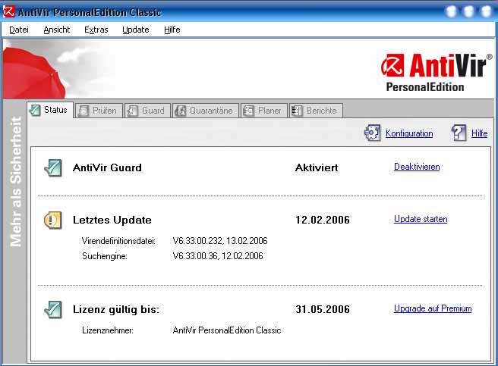Click the AntiVir Guard heading

tap(107, 167)
